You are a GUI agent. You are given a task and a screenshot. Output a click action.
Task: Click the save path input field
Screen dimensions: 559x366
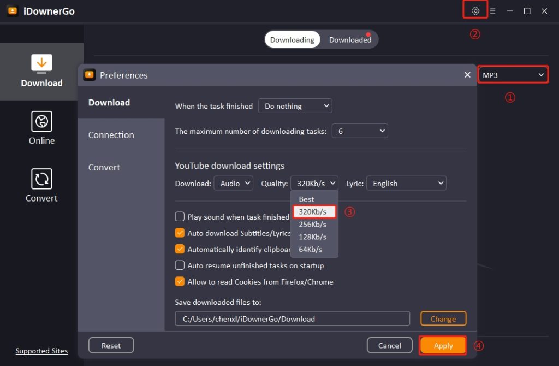click(293, 318)
